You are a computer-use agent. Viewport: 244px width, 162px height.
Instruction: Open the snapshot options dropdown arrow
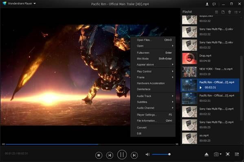click(x=220, y=154)
